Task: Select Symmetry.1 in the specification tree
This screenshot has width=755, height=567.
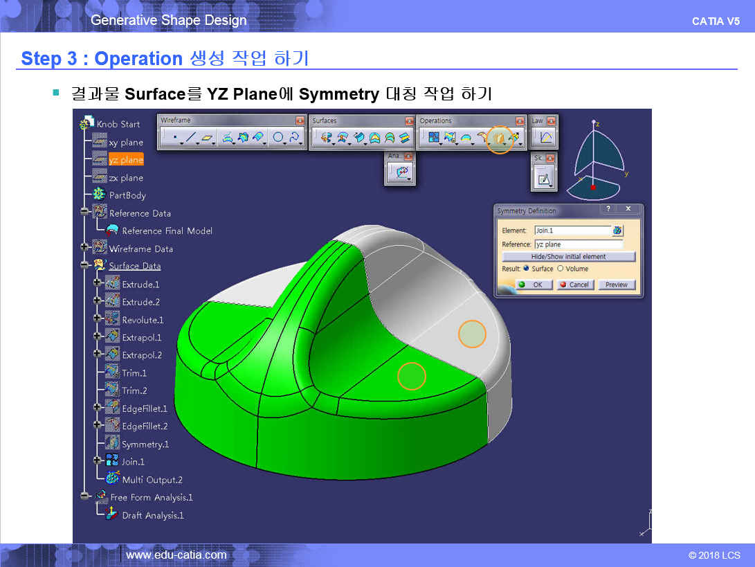Action: pos(145,444)
